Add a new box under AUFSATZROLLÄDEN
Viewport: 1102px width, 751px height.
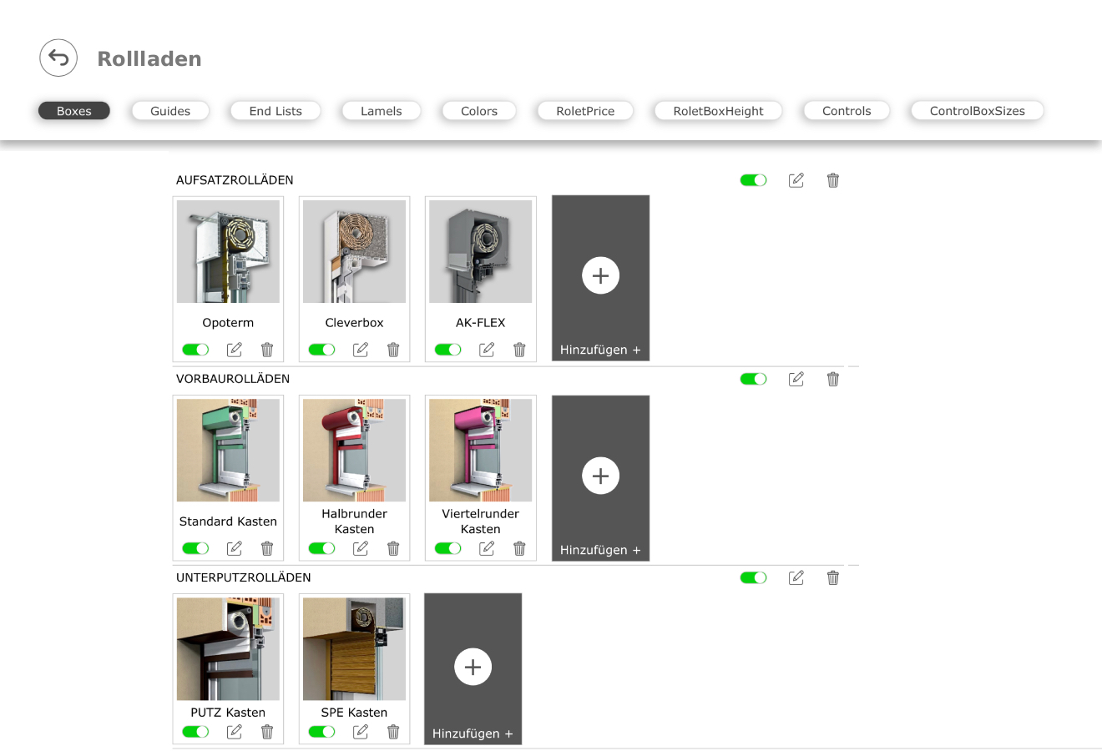coord(600,278)
